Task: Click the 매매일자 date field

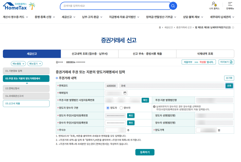Action: (x=116, y=93)
